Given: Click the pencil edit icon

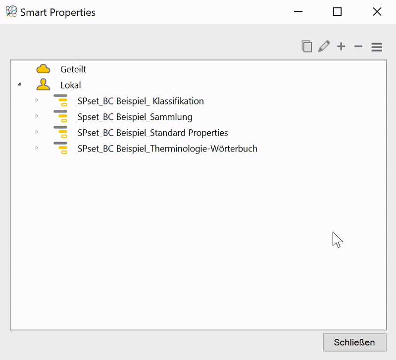Looking at the screenshot, I should [324, 47].
